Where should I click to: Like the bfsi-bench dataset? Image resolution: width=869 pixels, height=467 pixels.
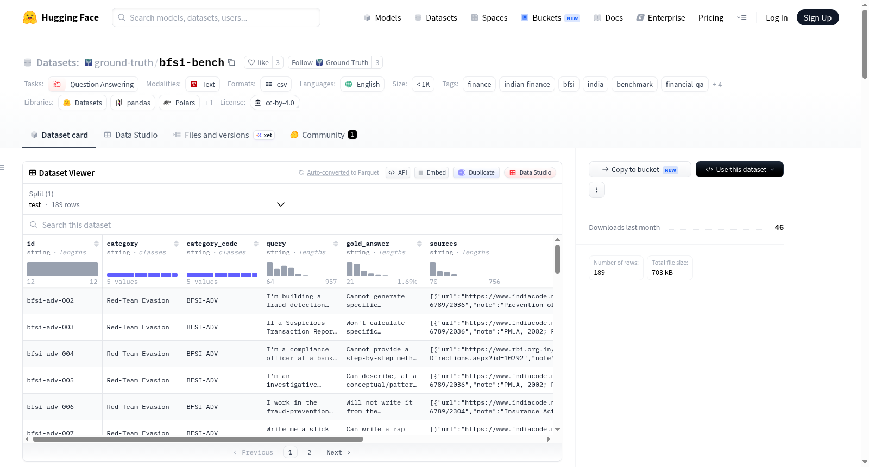259,62
